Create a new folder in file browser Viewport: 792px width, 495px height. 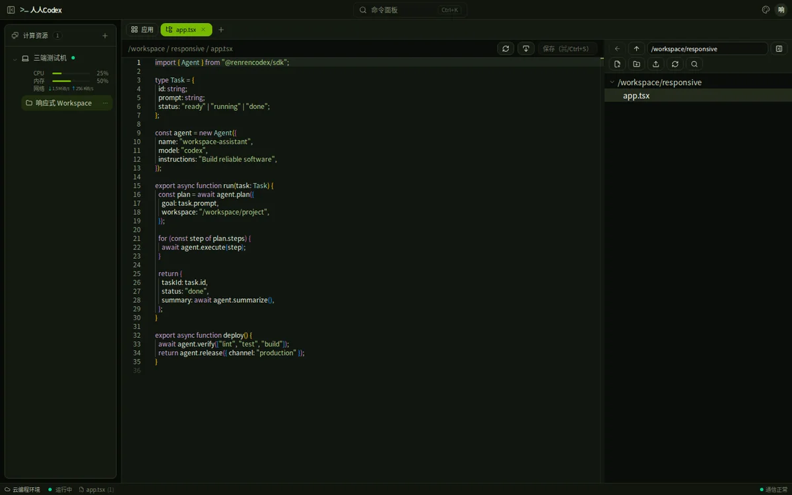click(x=636, y=64)
